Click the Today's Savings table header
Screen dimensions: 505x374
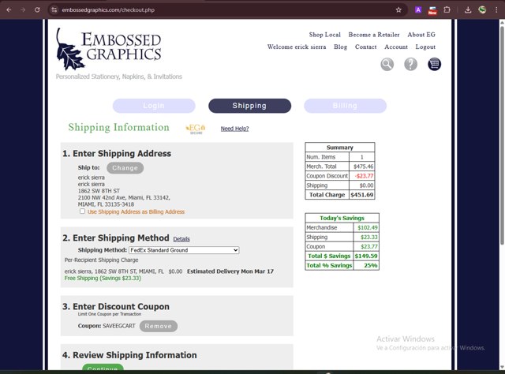(x=342, y=218)
